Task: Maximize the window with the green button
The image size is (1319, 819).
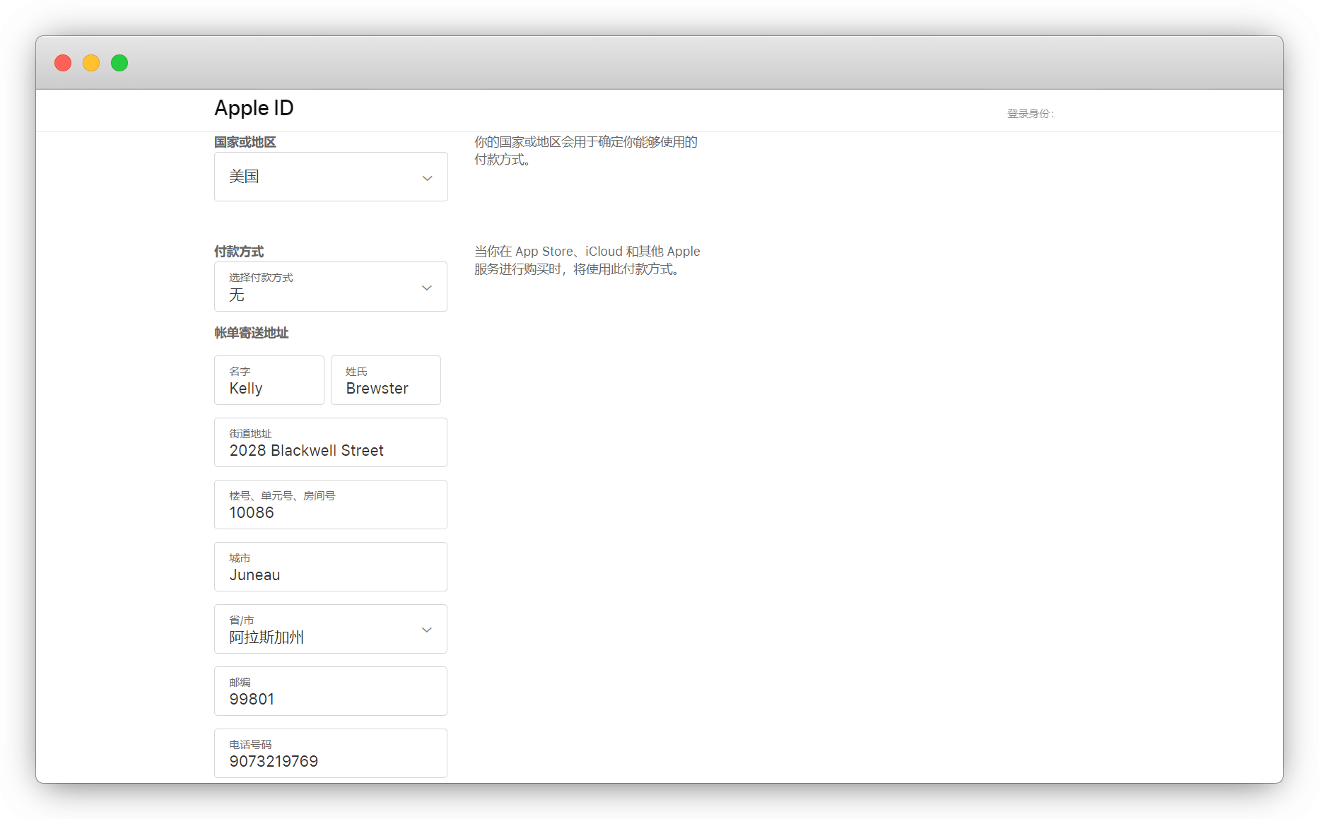Action: [119, 63]
